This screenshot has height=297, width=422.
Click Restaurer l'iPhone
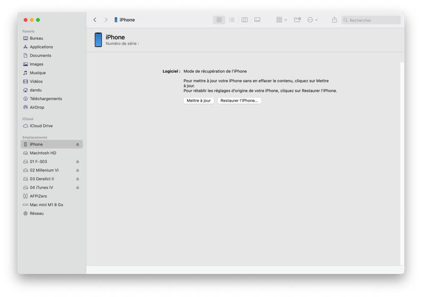[239, 100]
